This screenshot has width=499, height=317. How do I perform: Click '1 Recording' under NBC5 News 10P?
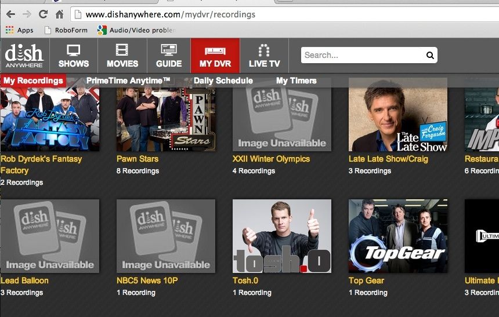(x=136, y=293)
